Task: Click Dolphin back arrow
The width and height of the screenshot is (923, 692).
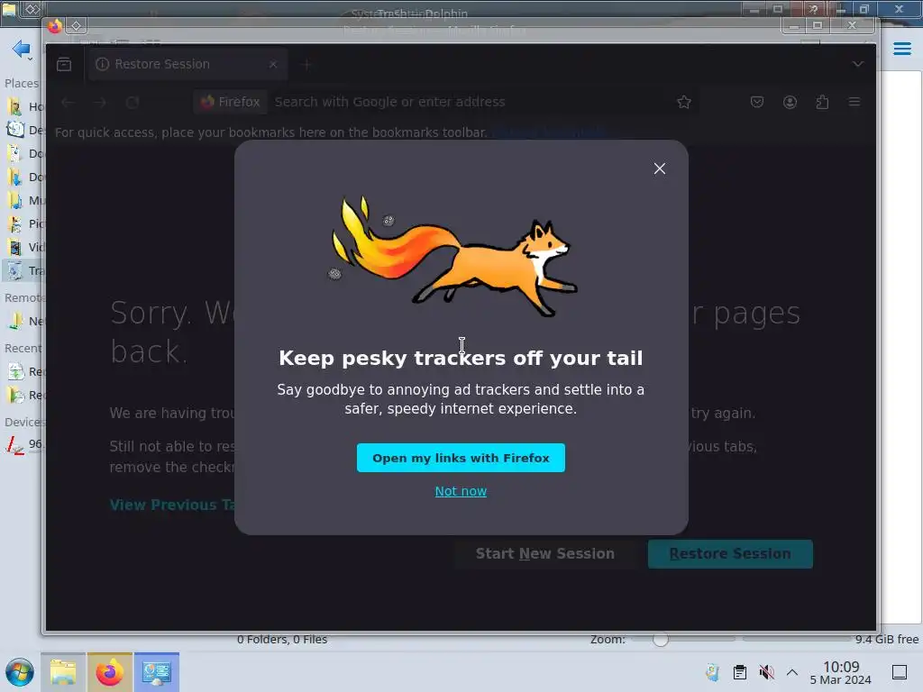Action: click(21, 49)
